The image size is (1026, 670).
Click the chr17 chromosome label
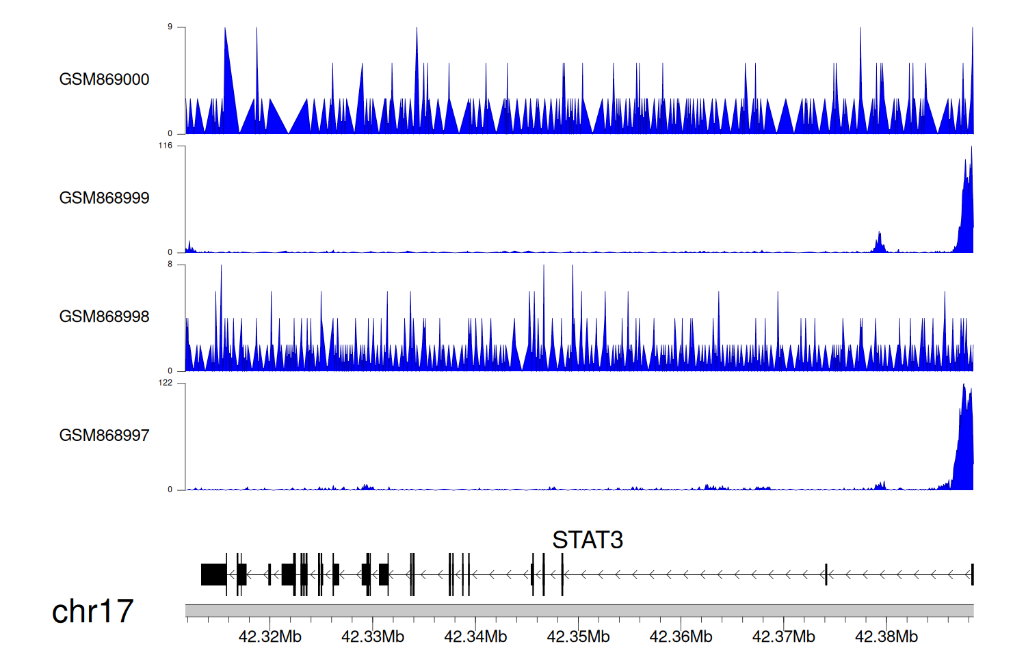click(92, 611)
